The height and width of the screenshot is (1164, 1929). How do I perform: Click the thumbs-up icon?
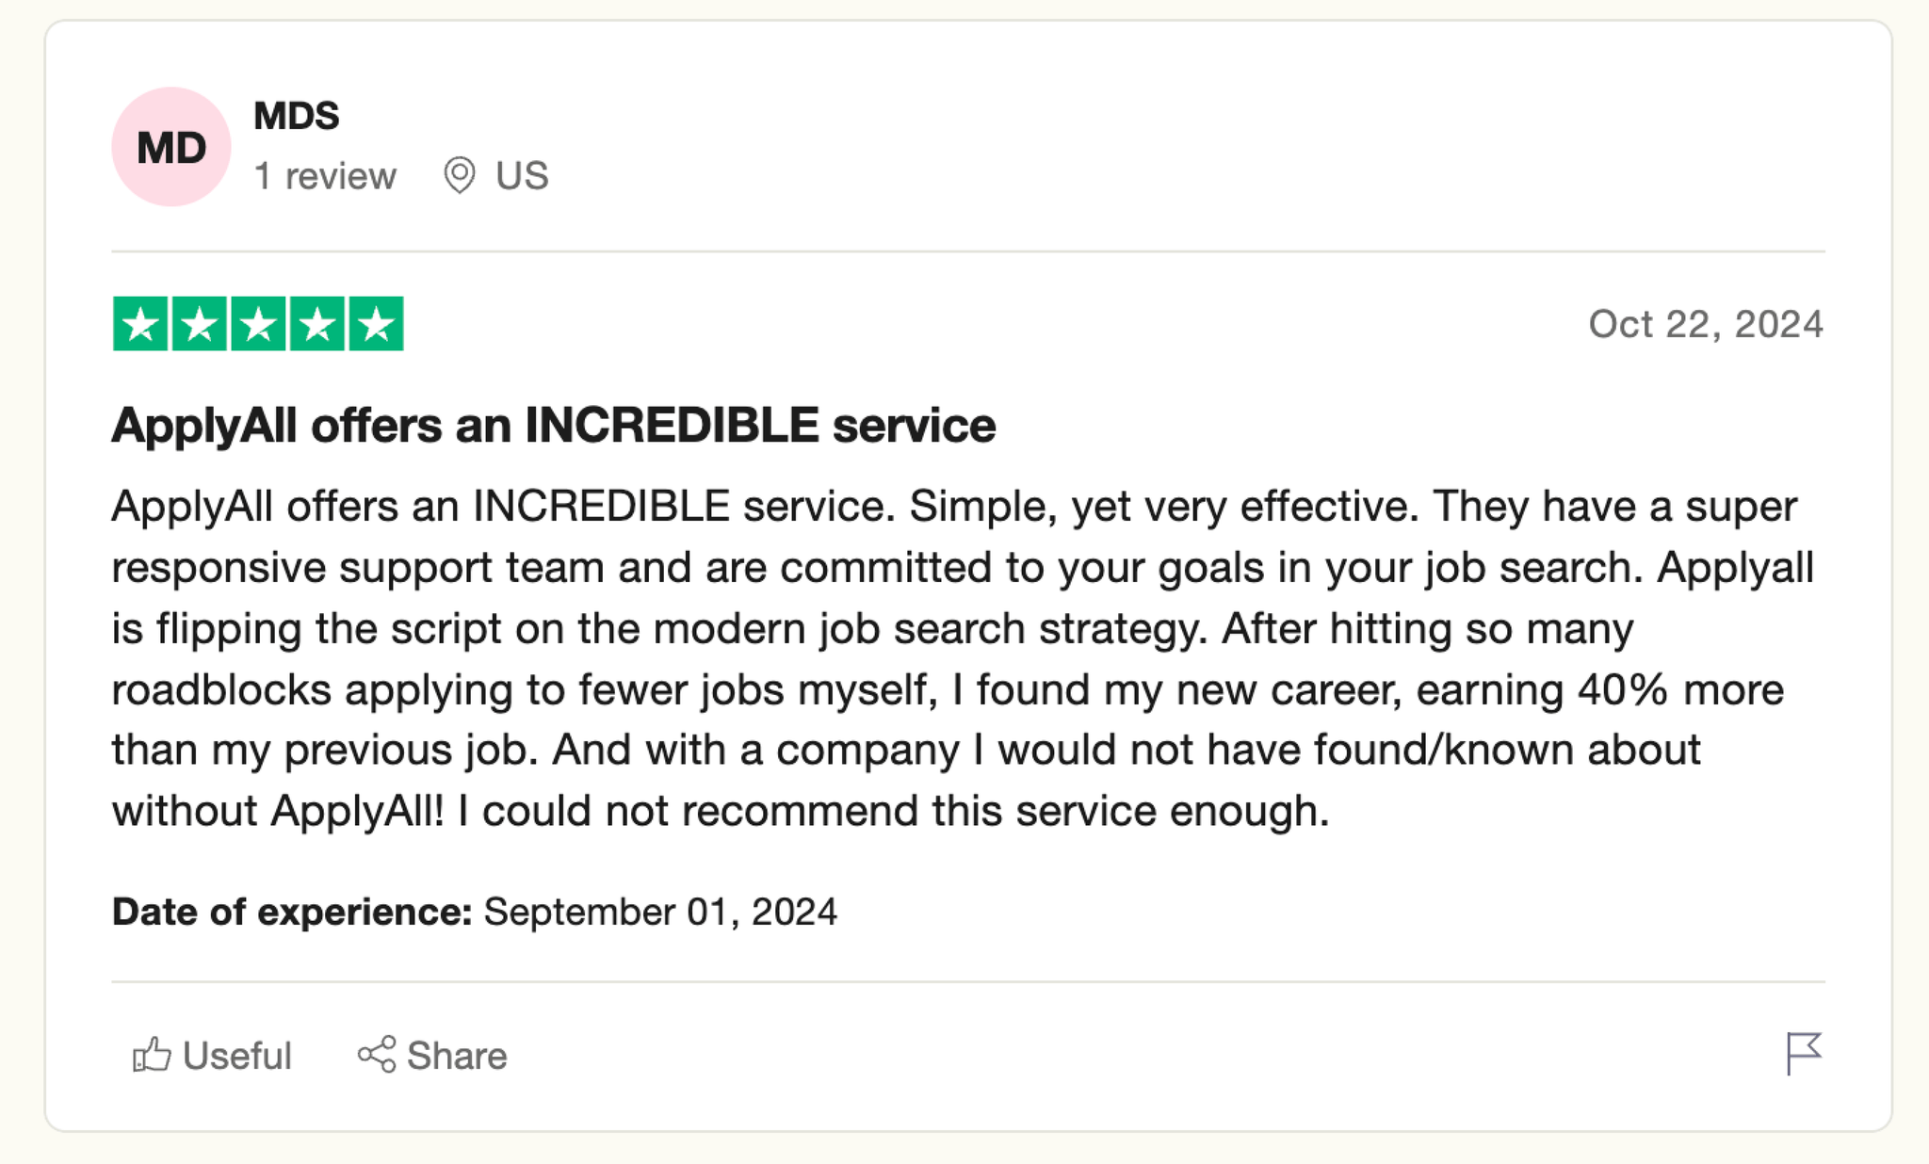tap(152, 1055)
